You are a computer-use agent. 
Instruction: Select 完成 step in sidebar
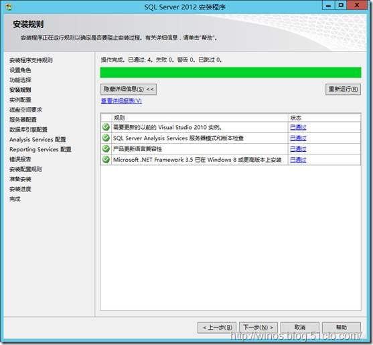[x=15, y=199]
